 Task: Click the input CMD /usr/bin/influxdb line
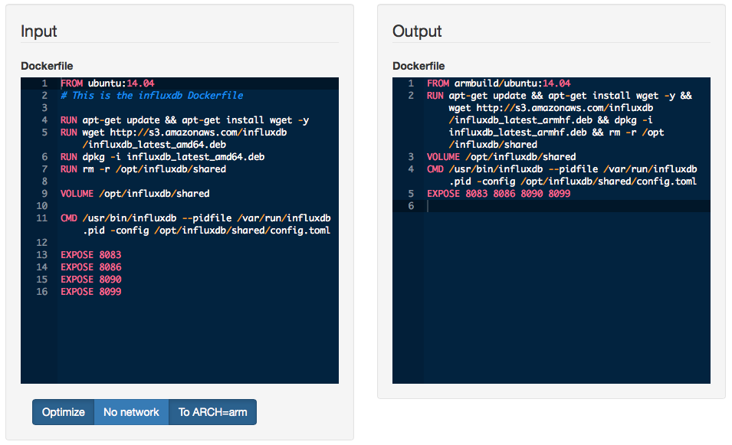(x=195, y=224)
